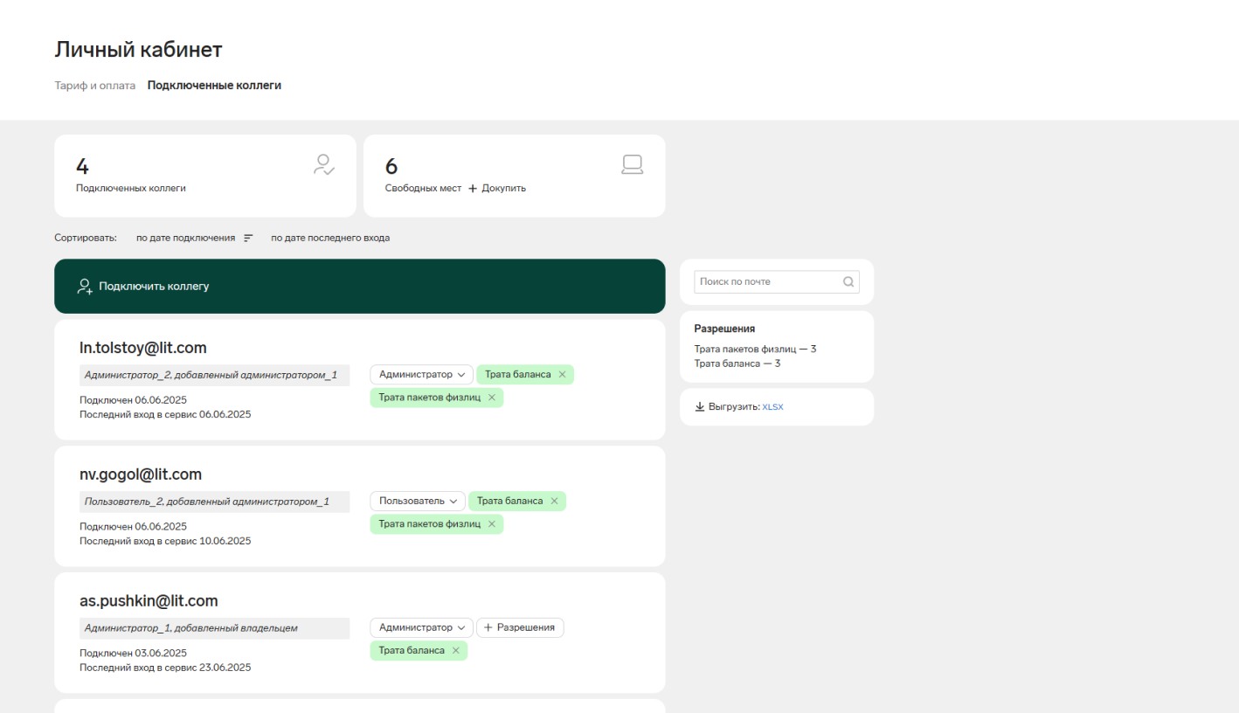
Task: Remove Трата пакетов физлиц tag from nv.gogol@lit.com
Action: 491,524
